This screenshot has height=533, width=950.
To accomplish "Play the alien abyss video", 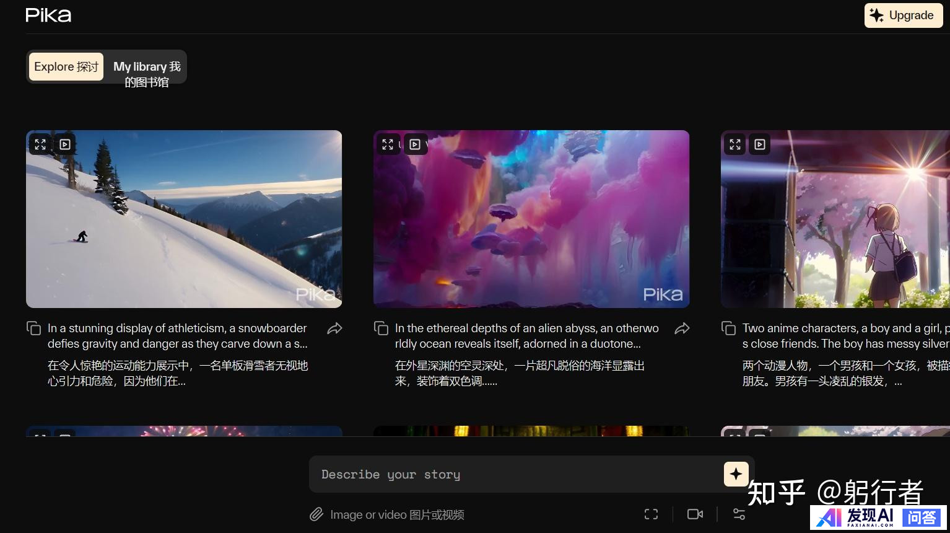I will tap(415, 144).
